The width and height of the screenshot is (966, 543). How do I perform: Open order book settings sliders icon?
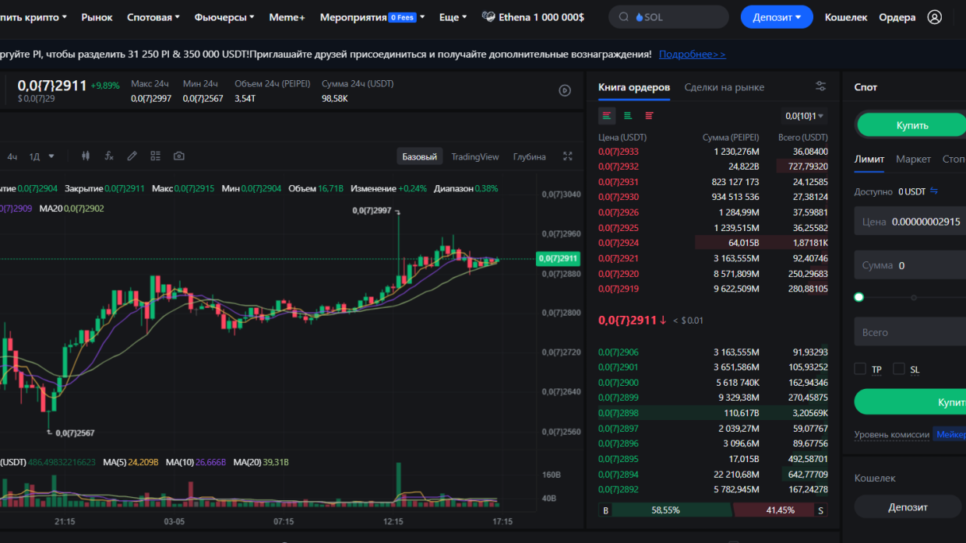[821, 86]
